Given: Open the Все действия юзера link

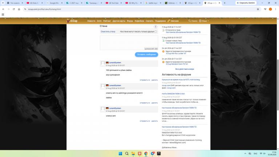Looking at the screenshot, I should [185, 69].
